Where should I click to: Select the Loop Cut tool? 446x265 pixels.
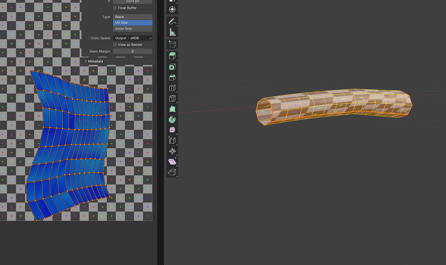pyautogui.click(x=172, y=88)
